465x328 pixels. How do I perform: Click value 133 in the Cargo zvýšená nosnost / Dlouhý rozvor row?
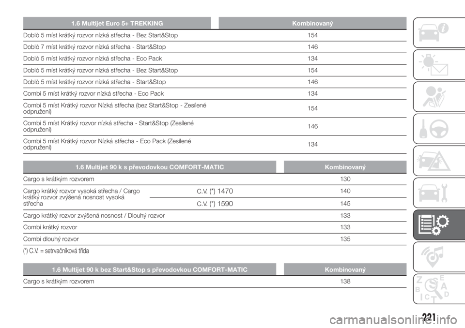click(345, 216)
